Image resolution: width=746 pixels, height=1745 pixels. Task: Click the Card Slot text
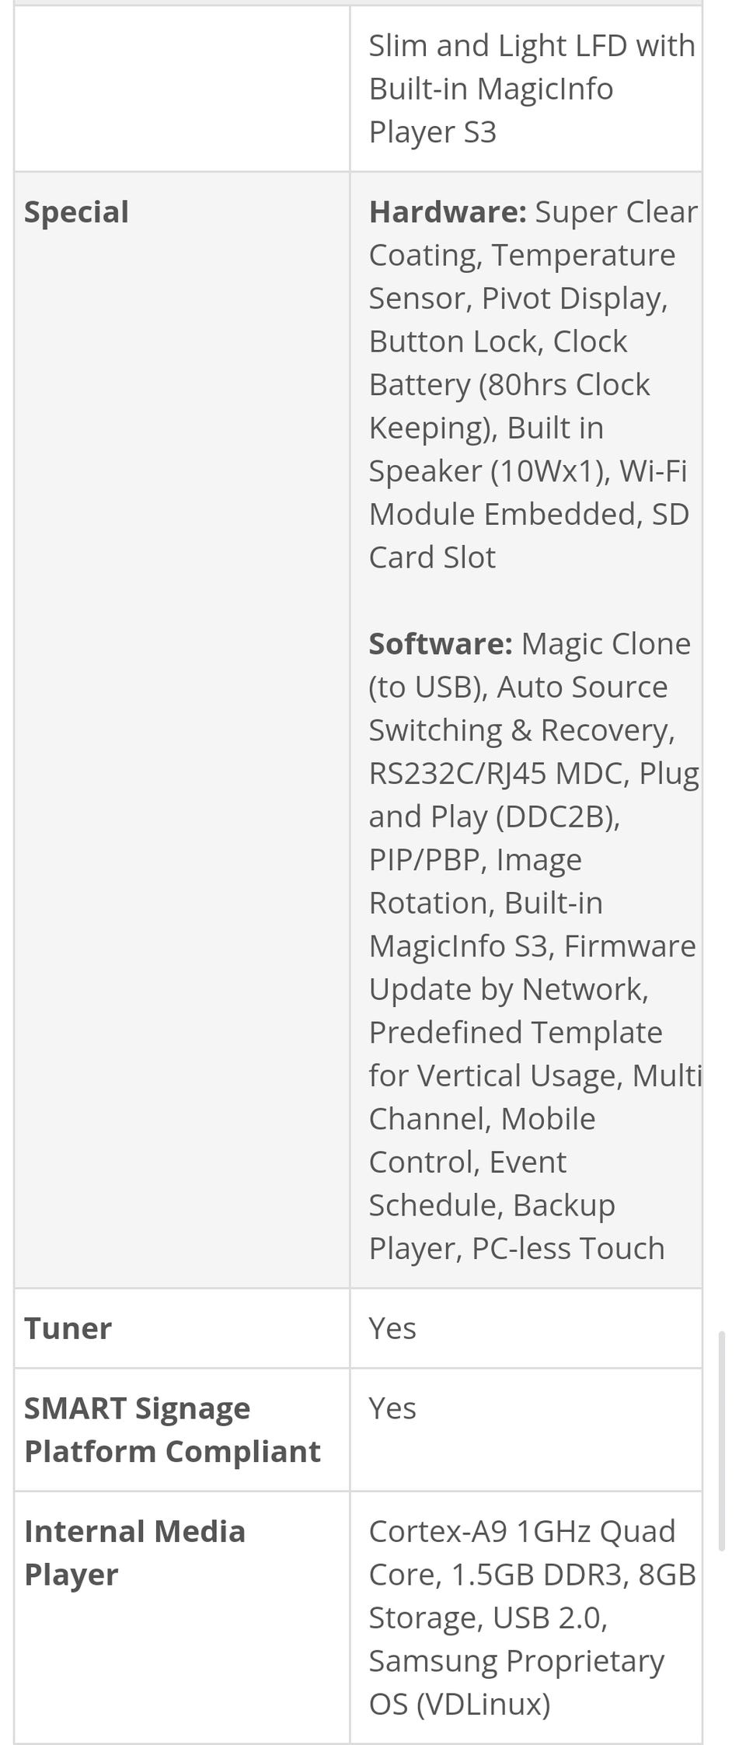[432, 557]
